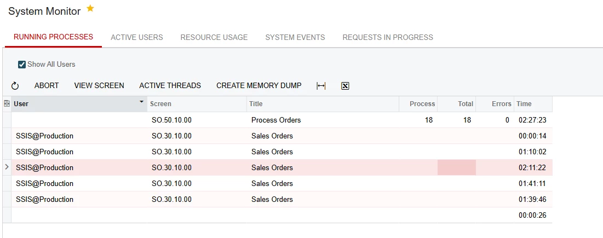Sort by the Time column header
Viewport: 603px width, 238px height.
524,104
